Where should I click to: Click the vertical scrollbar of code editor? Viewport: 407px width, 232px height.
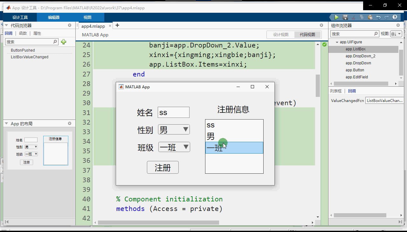(x=318, y=86)
